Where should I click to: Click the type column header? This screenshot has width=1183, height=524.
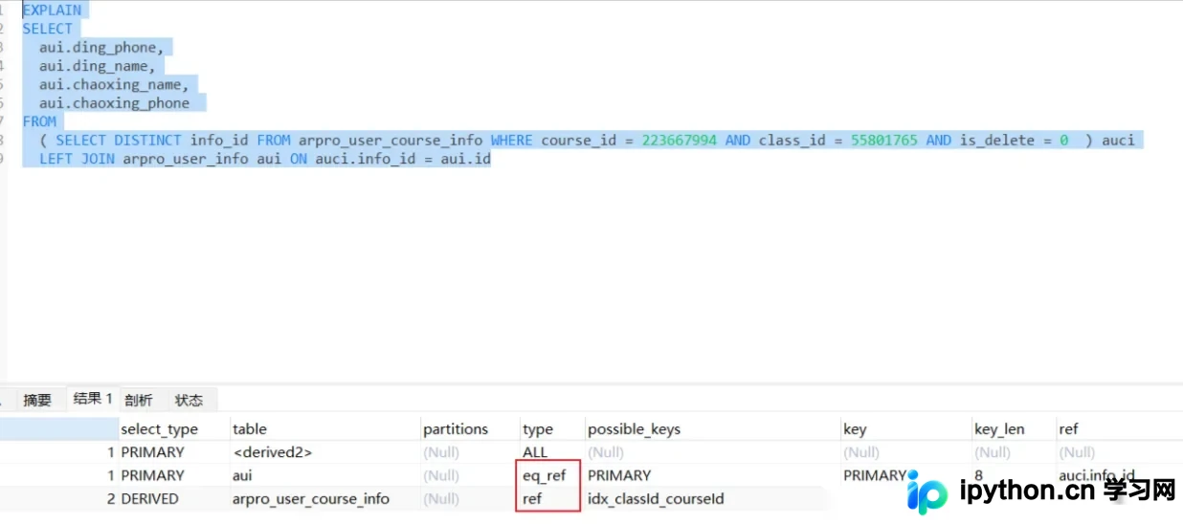(x=538, y=429)
